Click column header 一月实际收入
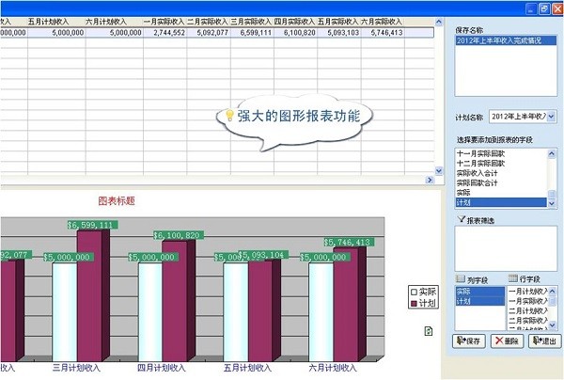 [x=164, y=22]
